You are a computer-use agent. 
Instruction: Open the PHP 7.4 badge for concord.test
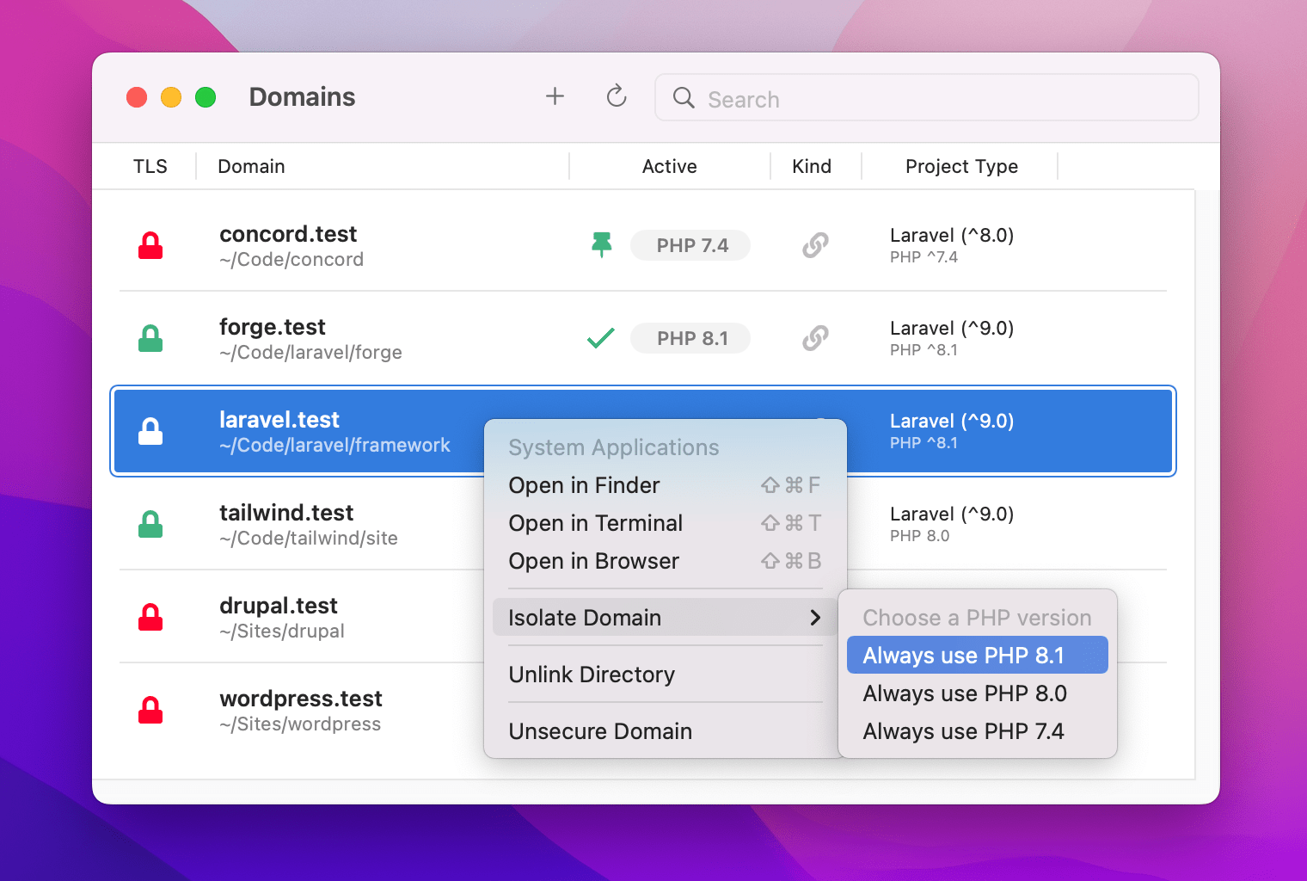coord(690,245)
